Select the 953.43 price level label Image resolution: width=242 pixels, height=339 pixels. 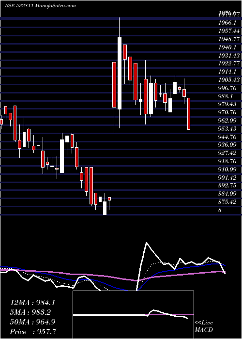point(227,128)
